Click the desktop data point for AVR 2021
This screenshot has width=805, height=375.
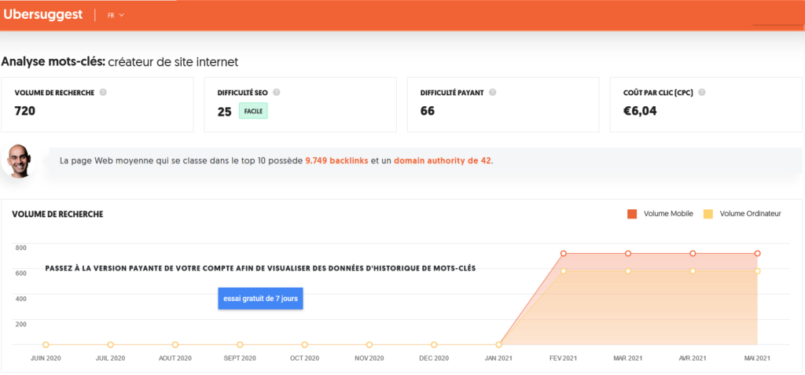(x=693, y=270)
